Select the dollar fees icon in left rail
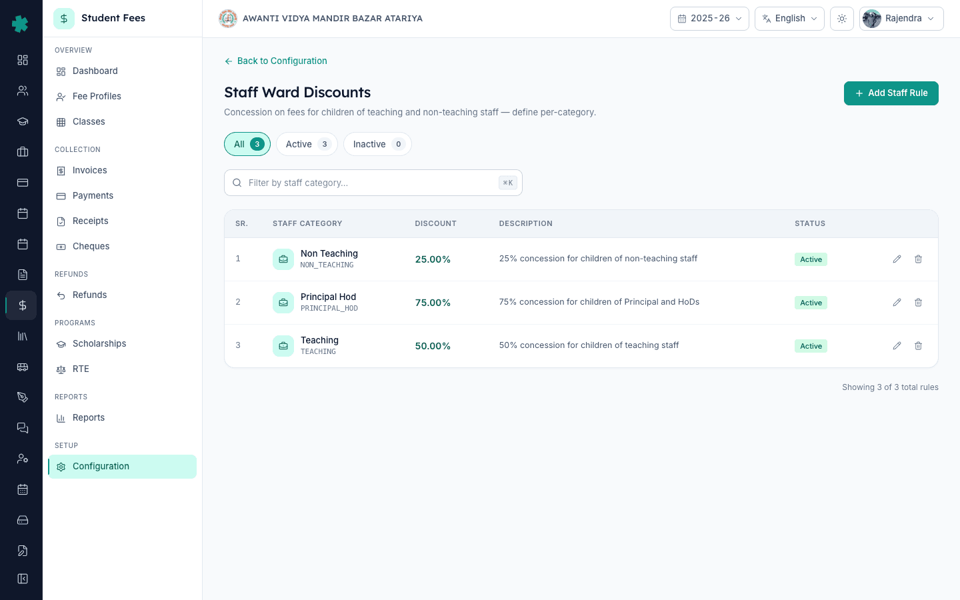The image size is (960, 600). point(23,305)
